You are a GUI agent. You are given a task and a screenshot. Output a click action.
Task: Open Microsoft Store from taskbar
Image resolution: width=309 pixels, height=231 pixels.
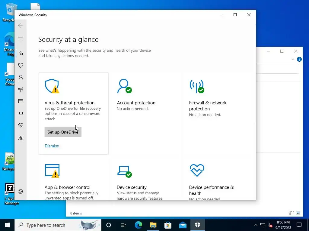(168, 225)
